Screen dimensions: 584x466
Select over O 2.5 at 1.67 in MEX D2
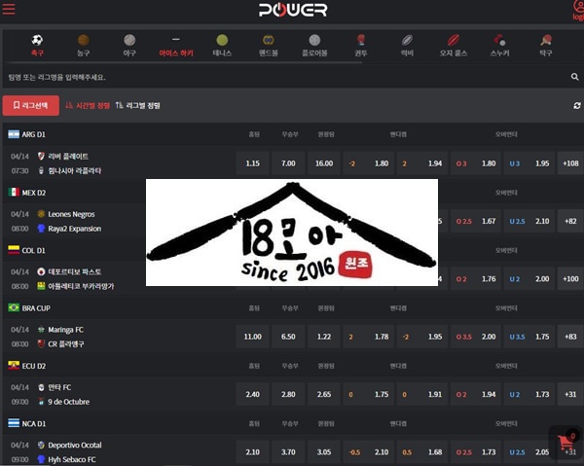coord(476,221)
